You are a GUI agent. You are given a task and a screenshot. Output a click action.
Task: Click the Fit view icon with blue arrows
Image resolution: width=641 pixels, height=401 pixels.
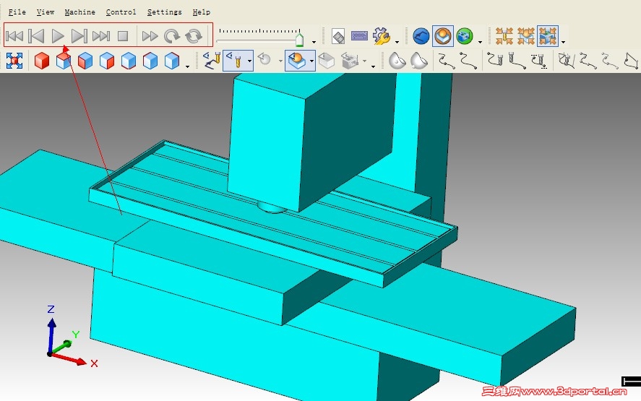coord(14,61)
